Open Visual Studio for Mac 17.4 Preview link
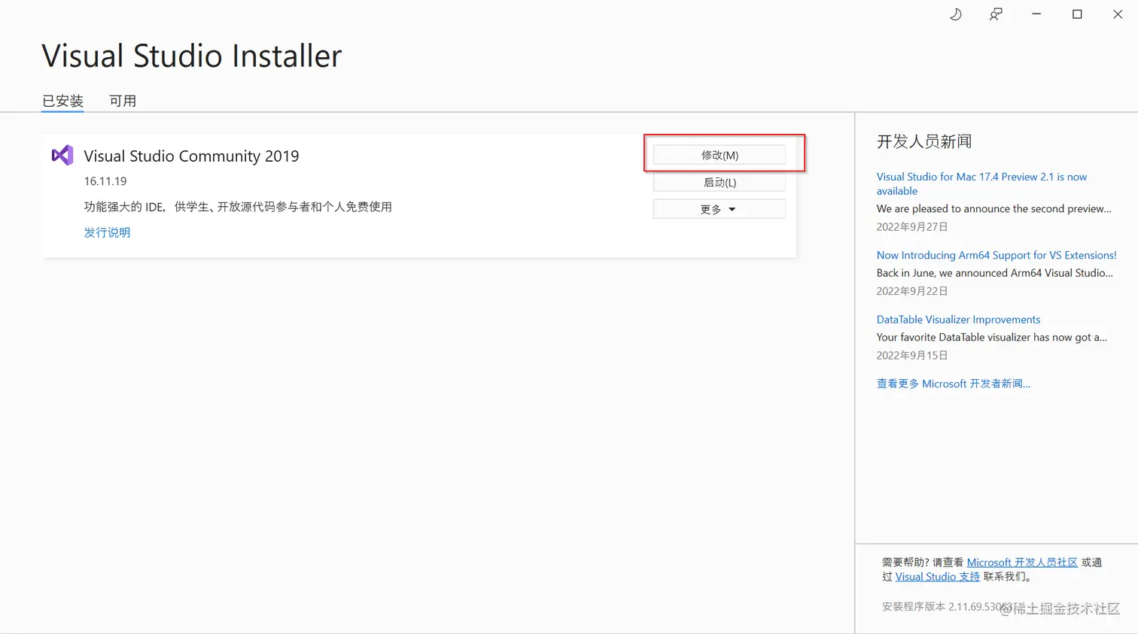1138x634 pixels. 981,184
